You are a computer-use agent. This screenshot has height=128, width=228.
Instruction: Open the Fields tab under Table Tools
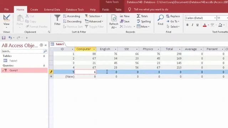coord(106,10)
